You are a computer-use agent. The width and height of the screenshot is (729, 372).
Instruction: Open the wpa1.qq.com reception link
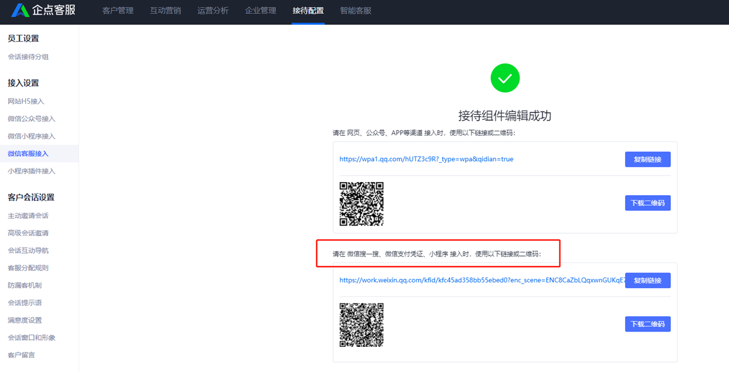click(426, 159)
